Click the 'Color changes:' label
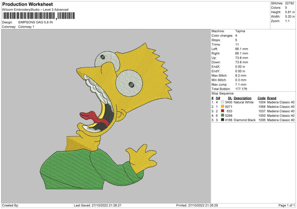The image size is (297, 209). point(222,35)
